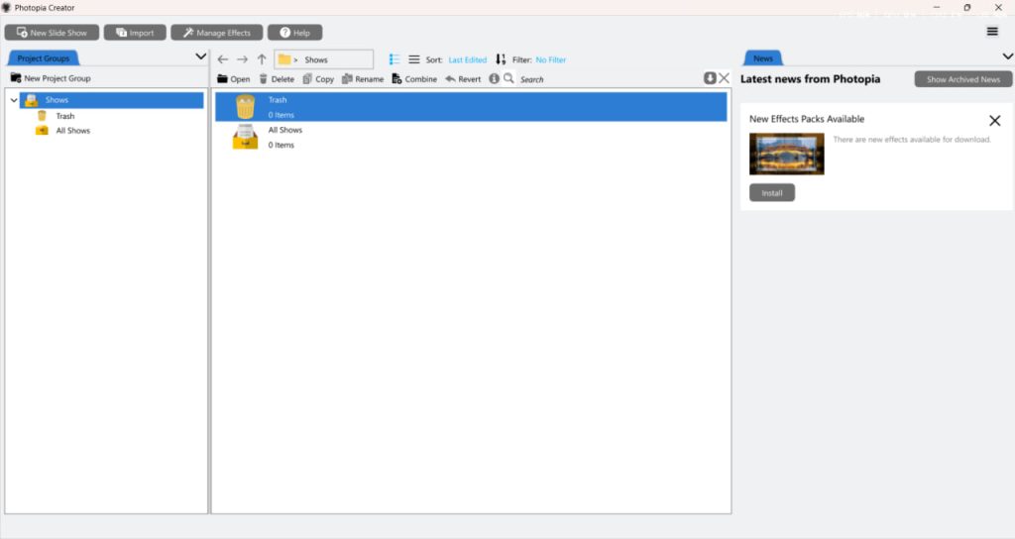Change sort by Last Edited link
Image resolution: width=1015 pixels, height=539 pixels.
click(x=468, y=59)
